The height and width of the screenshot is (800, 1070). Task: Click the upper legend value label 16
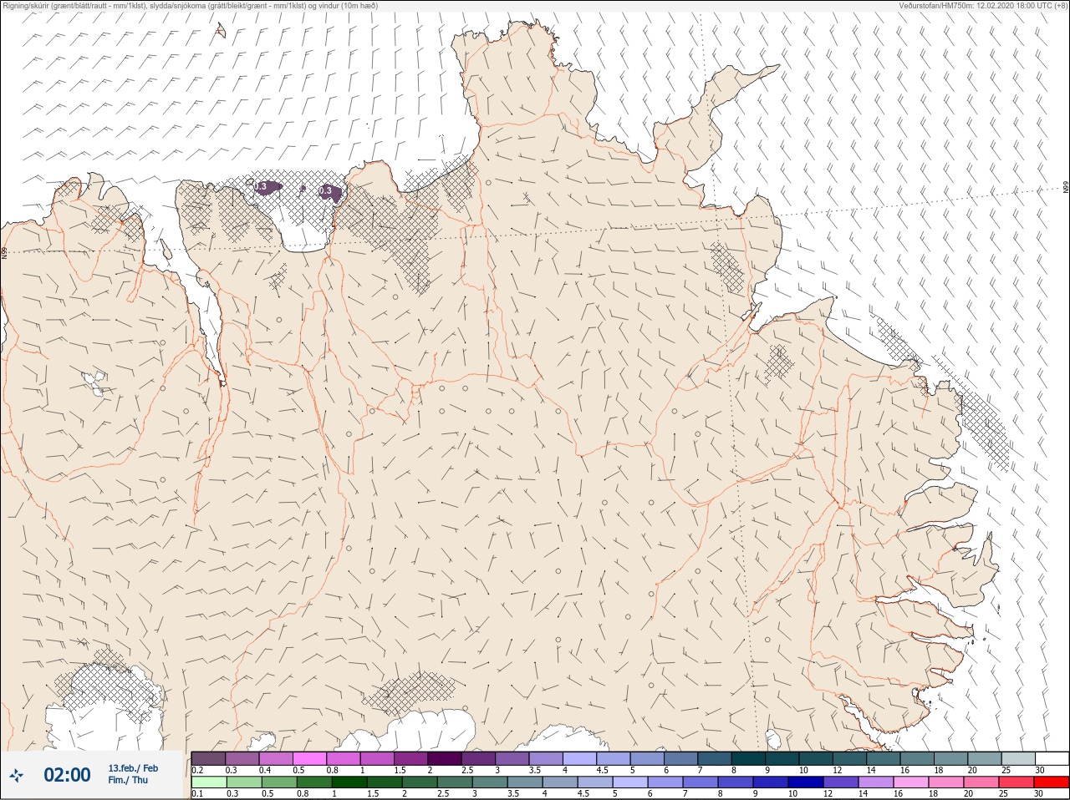(904, 770)
